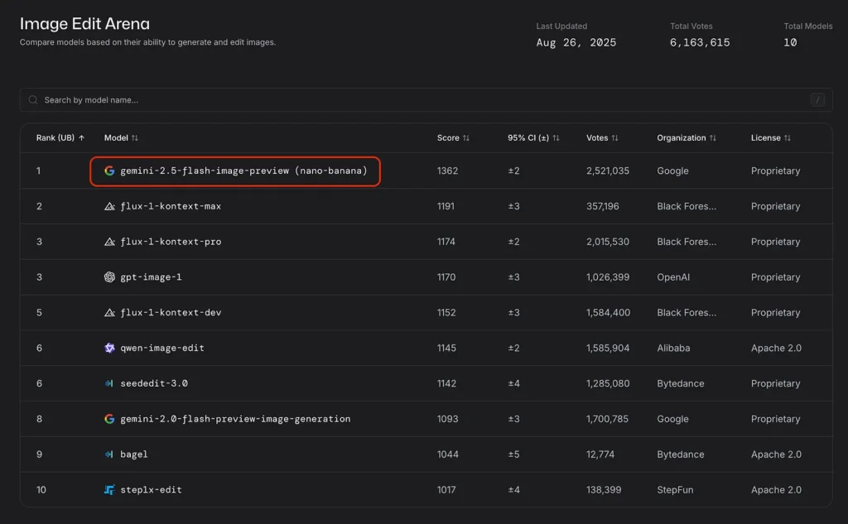Sort by Model column header

click(x=121, y=138)
